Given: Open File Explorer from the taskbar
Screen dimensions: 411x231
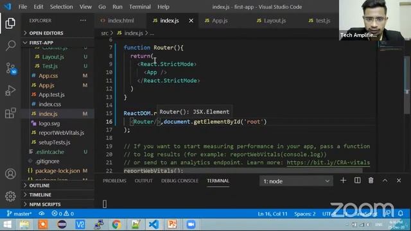Looking at the screenshot, I should [x=24, y=225].
